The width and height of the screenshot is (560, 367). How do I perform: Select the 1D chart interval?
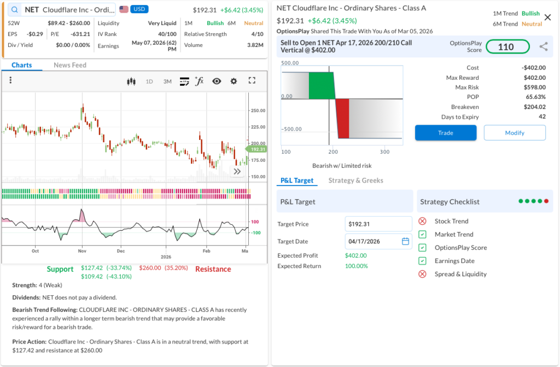pyautogui.click(x=149, y=81)
